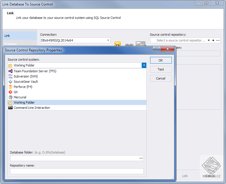Open repository manager ellipsis button
The image size is (226, 184).
click(x=218, y=40)
